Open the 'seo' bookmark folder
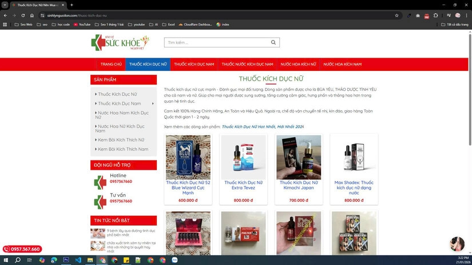Screen dimensions: 472x265 coord(42,25)
